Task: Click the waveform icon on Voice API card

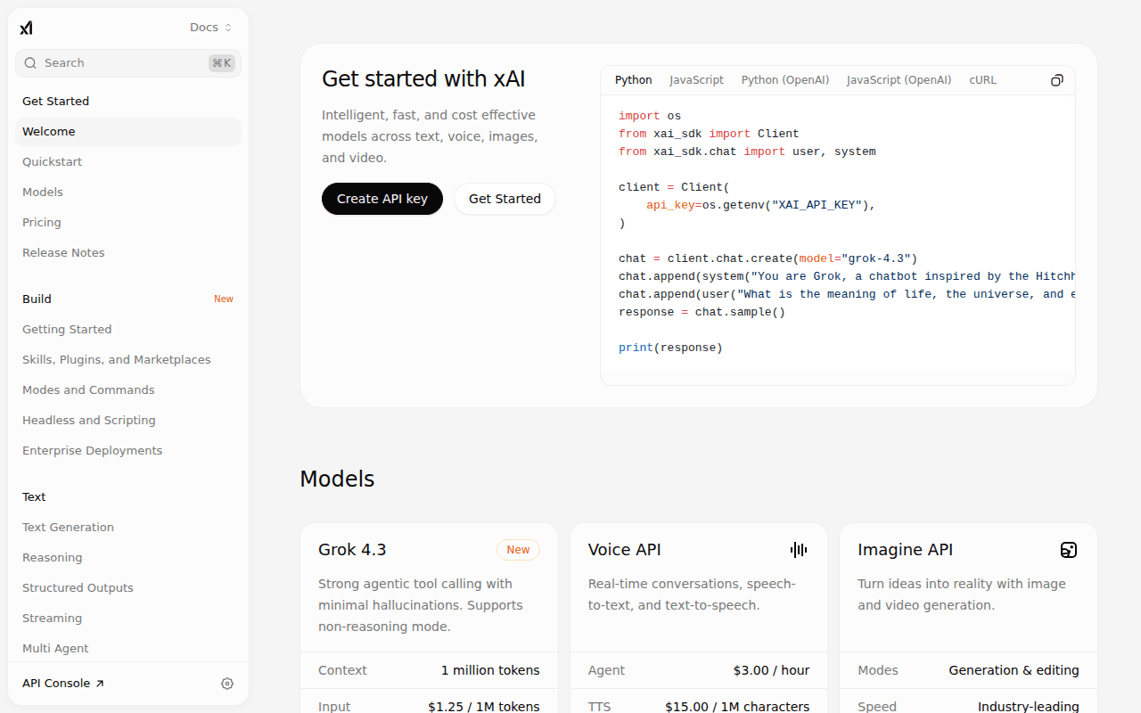Action: 799,550
